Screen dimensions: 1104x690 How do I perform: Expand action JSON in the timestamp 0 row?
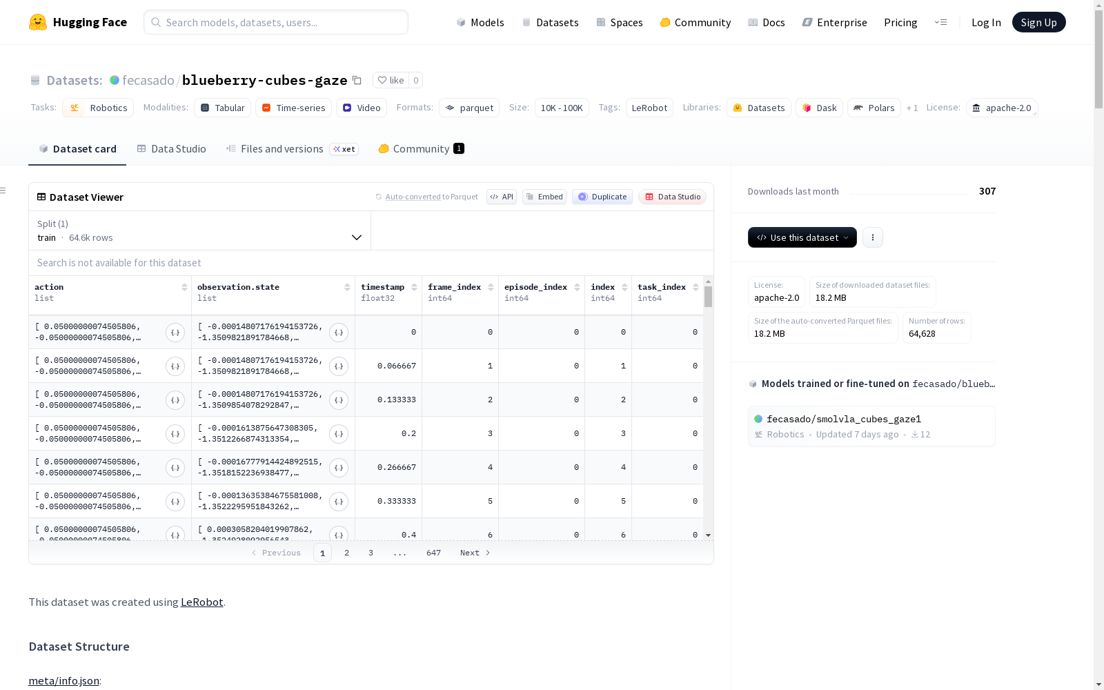coord(175,333)
